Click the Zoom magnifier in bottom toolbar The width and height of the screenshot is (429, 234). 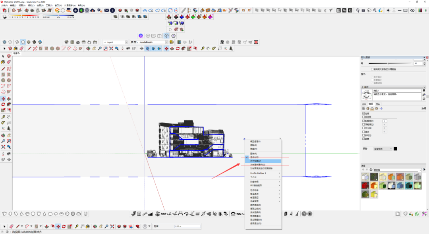tap(106, 226)
